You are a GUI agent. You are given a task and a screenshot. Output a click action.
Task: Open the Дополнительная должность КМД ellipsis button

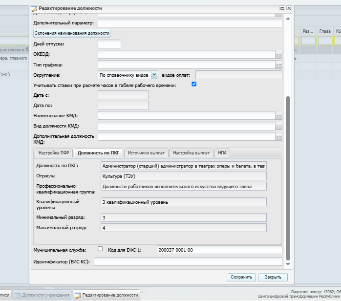coord(279,136)
